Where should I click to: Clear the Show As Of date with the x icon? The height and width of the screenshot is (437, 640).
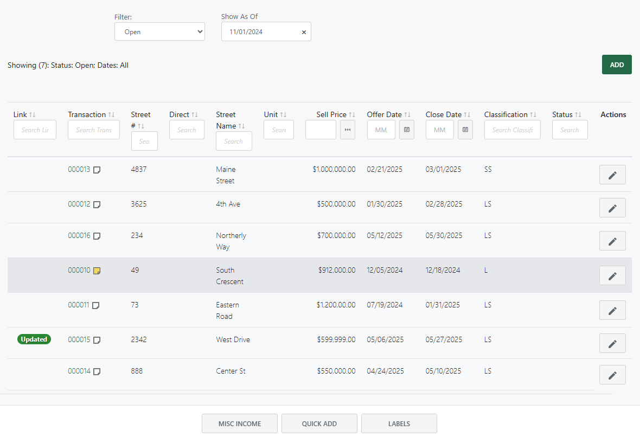pyautogui.click(x=304, y=31)
